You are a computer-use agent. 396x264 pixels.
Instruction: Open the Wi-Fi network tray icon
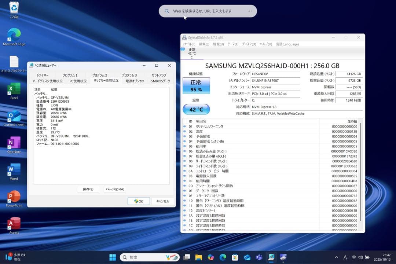tap(354, 257)
